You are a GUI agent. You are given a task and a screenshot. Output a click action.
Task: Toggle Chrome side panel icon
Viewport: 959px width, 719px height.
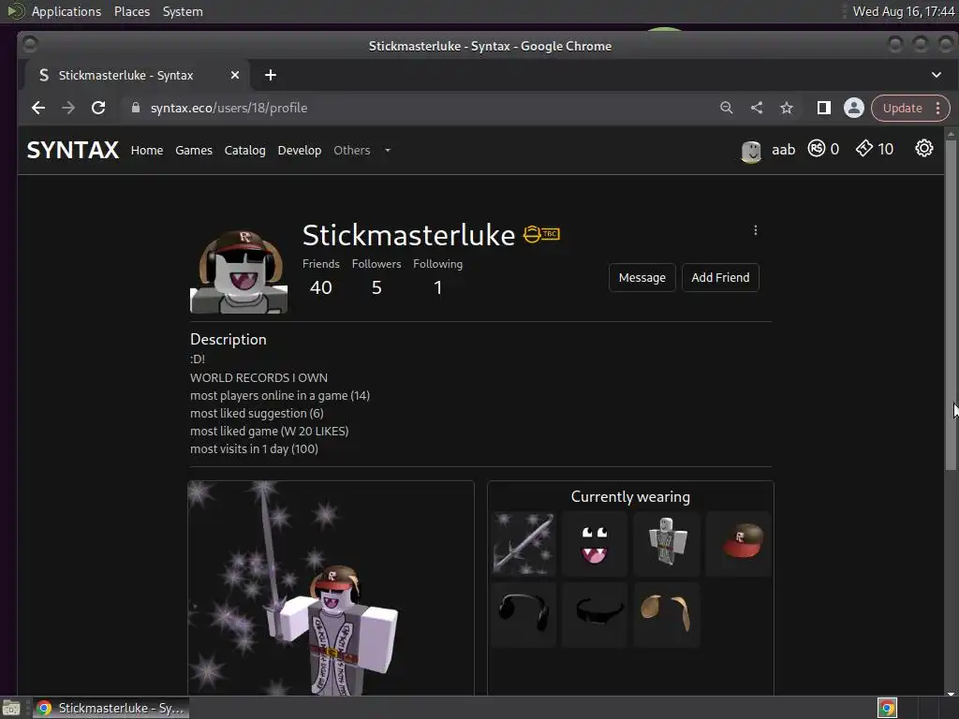pyautogui.click(x=824, y=109)
